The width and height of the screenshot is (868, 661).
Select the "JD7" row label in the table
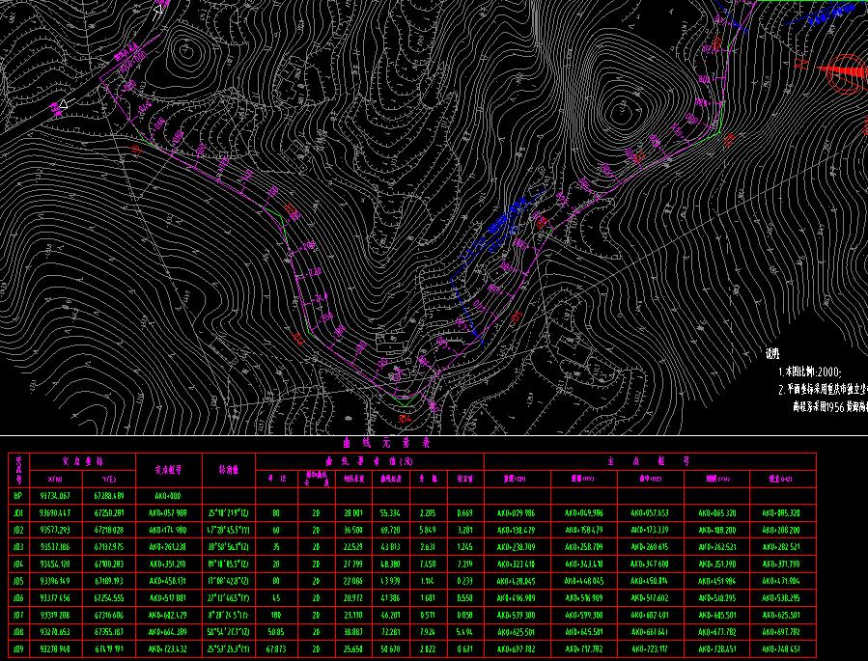(18, 615)
